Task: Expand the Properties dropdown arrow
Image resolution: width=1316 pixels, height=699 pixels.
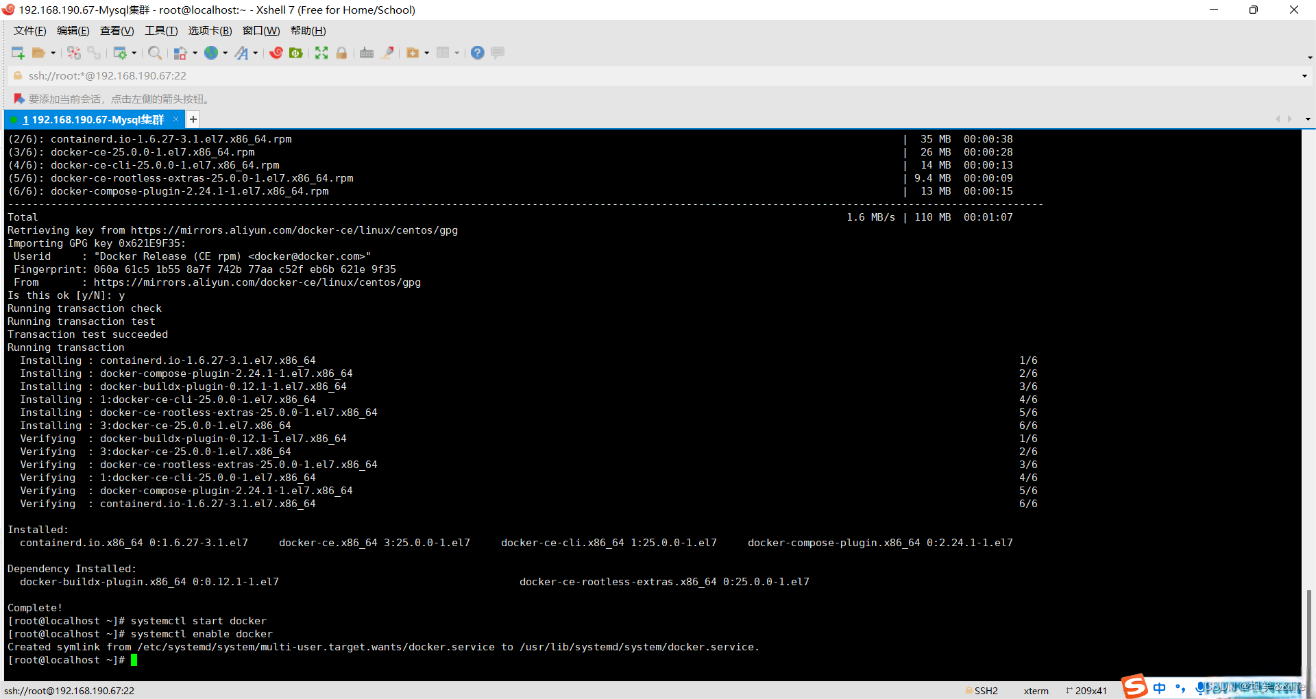Action: pos(134,53)
